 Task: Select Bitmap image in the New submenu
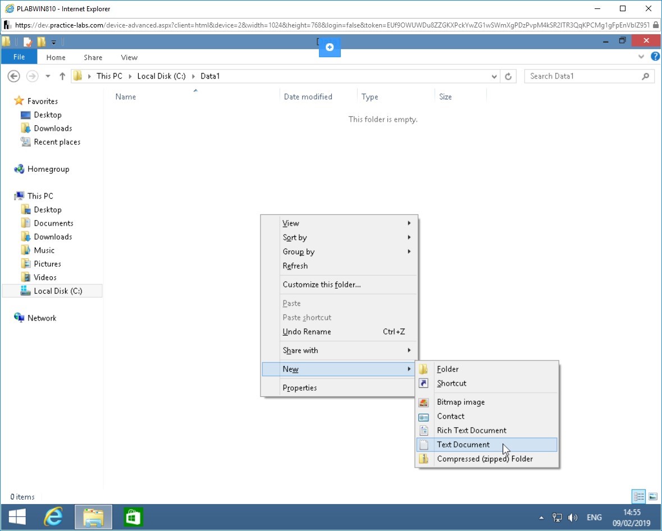pos(487,402)
